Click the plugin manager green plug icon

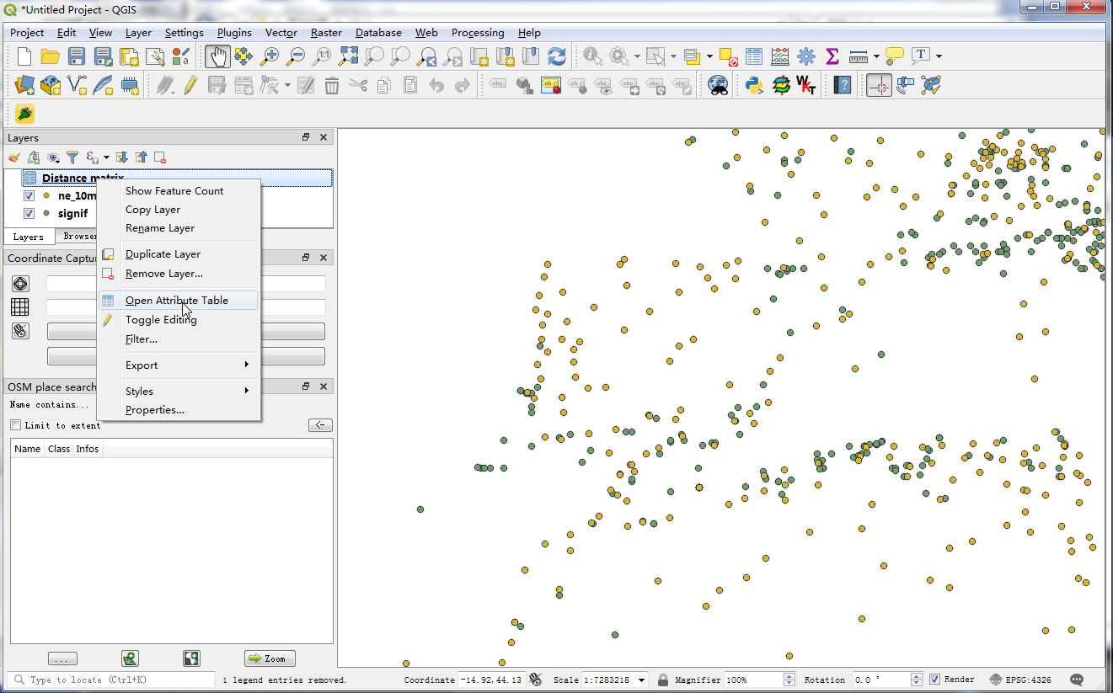tap(24, 114)
